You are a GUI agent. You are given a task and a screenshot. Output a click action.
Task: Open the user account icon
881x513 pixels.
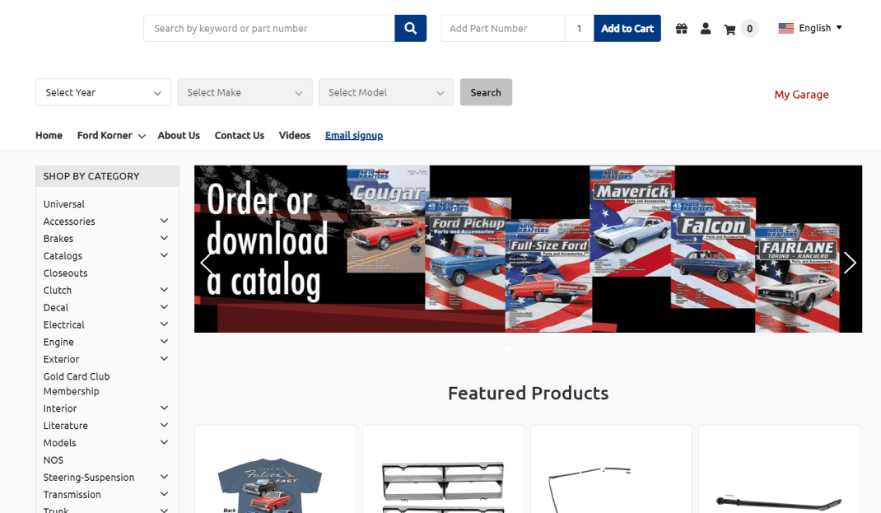(x=706, y=29)
